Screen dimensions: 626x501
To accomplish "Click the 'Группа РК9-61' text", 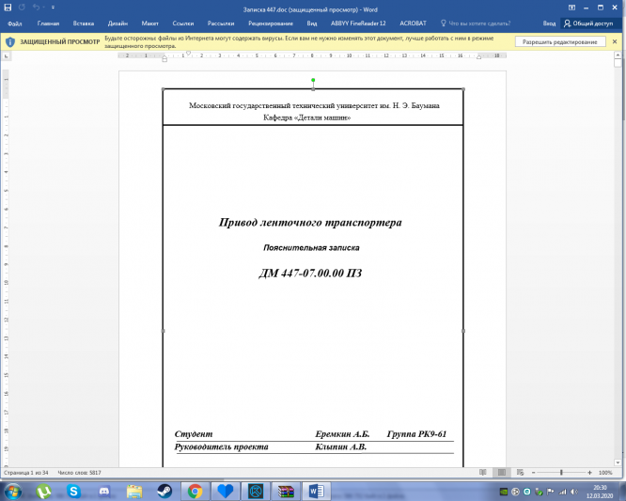I will tap(416, 434).
